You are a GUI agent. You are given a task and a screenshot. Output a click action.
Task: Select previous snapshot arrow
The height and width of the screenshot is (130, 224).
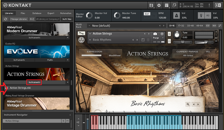pyautogui.click(x=133, y=40)
